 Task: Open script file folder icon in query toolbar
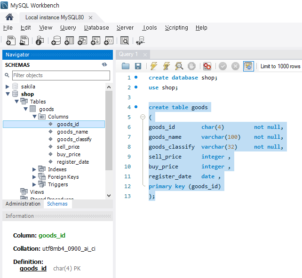pyautogui.click(x=126, y=66)
